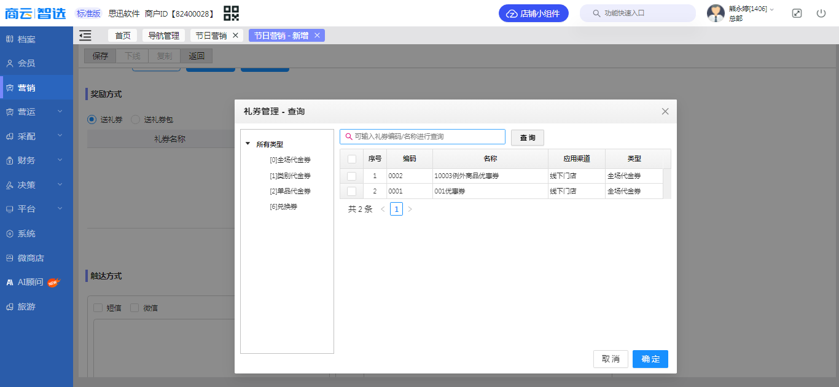
Task: Collapse the 所有类型 tree node
Action: [248, 144]
